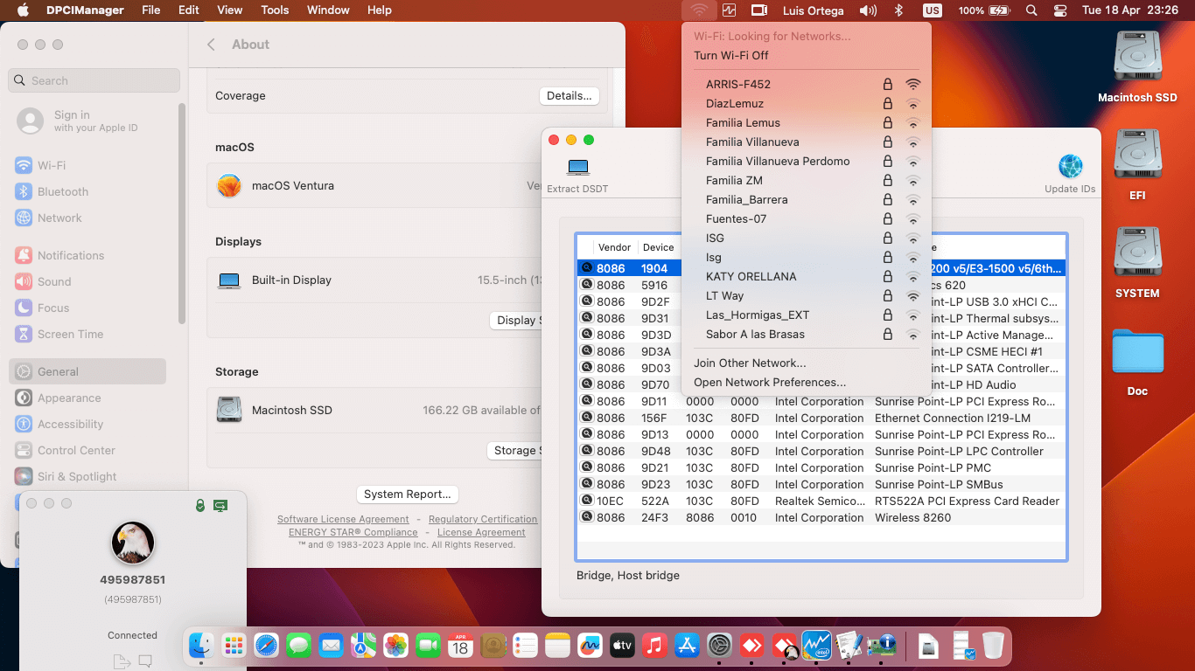Open the Mail app in the dock
The width and height of the screenshot is (1195, 671).
coord(331,646)
